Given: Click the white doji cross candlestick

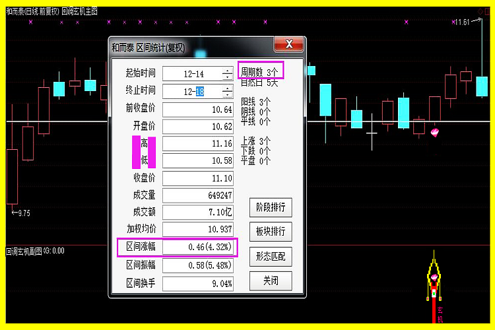Looking at the screenshot, I should [x=372, y=133].
